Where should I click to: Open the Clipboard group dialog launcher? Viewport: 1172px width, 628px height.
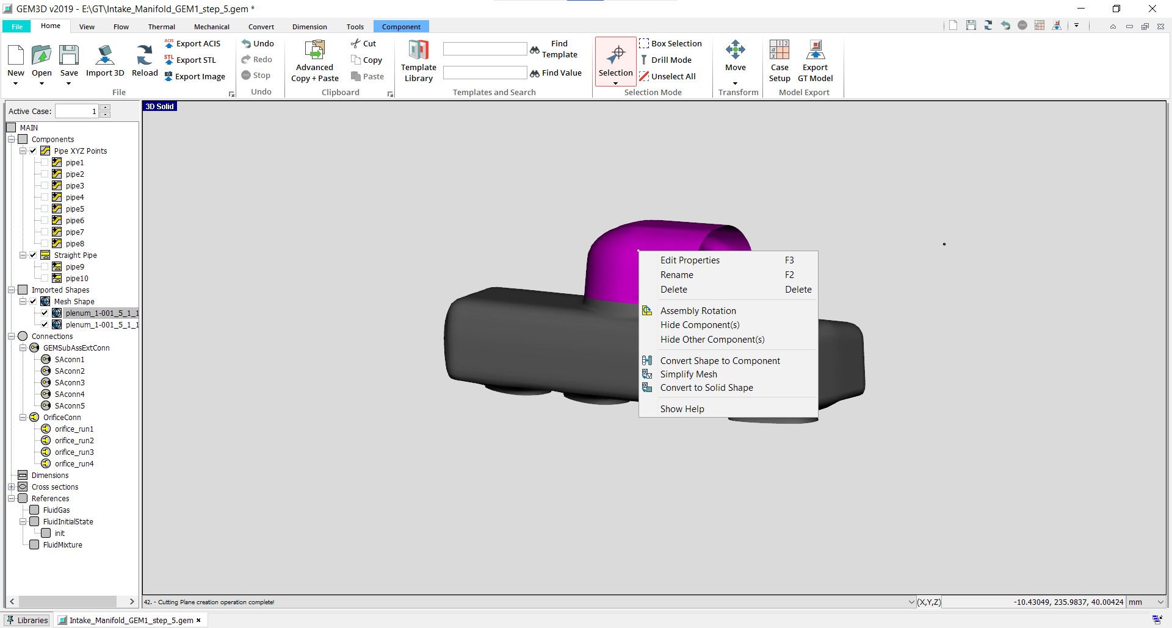(391, 94)
